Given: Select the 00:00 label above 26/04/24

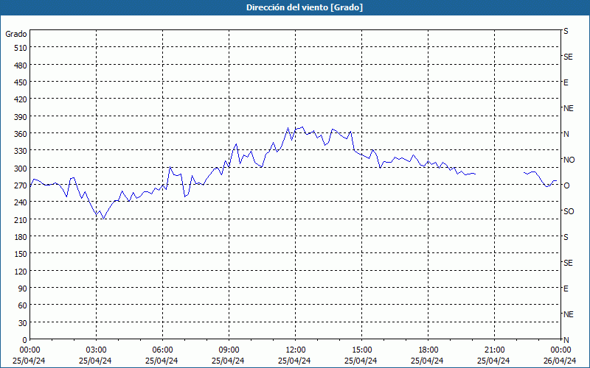Looking at the screenshot, I should click(560, 350).
